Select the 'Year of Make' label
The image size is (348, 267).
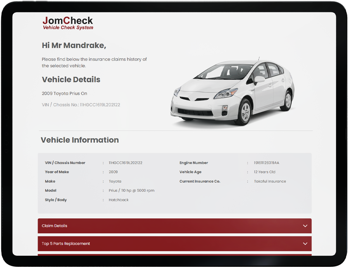click(57, 172)
